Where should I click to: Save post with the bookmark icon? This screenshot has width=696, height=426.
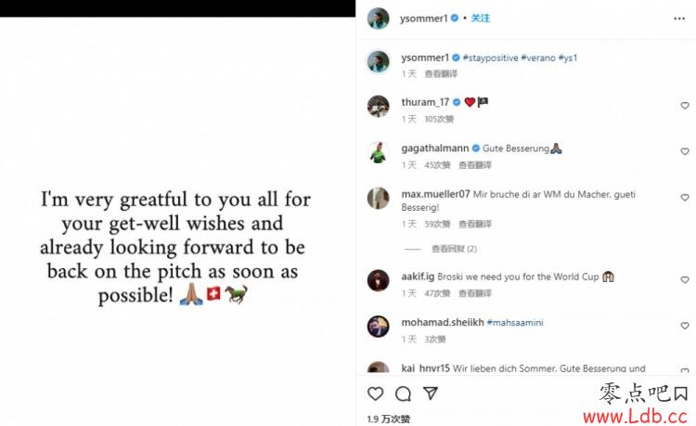(681, 394)
